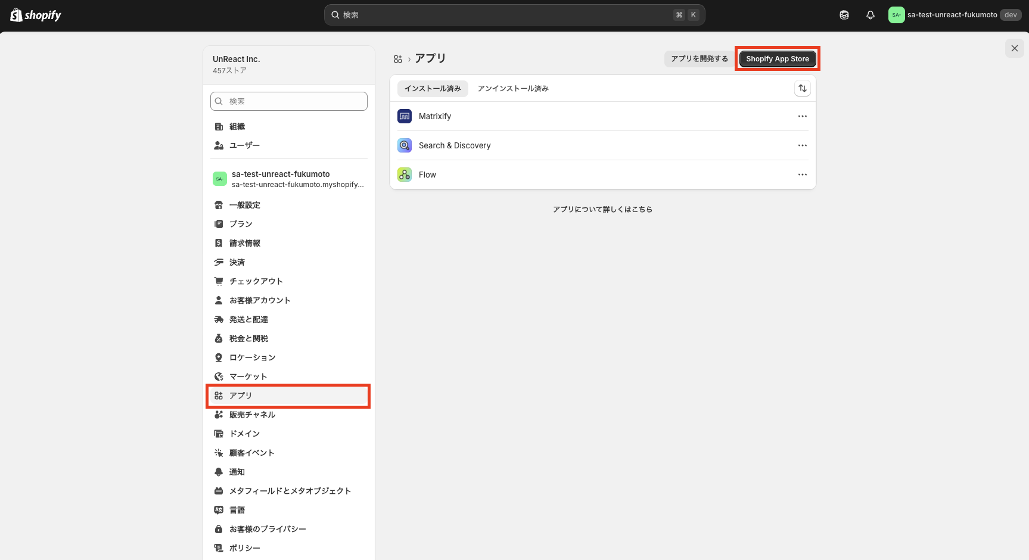Viewport: 1029px width, 560px height.
Task: Click the UnReact Inc. organization header
Action: (289, 64)
